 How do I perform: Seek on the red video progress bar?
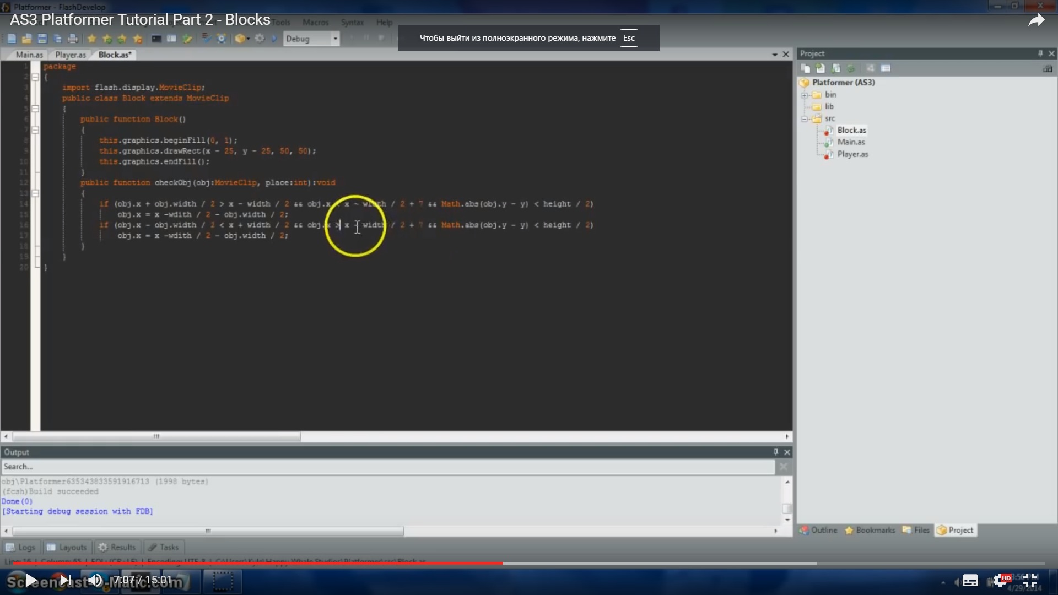coord(258,563)
